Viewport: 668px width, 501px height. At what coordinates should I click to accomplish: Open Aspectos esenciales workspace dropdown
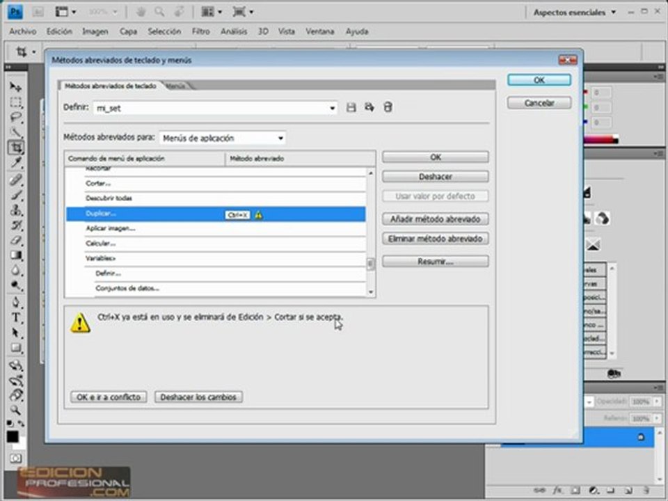point(574,13)
